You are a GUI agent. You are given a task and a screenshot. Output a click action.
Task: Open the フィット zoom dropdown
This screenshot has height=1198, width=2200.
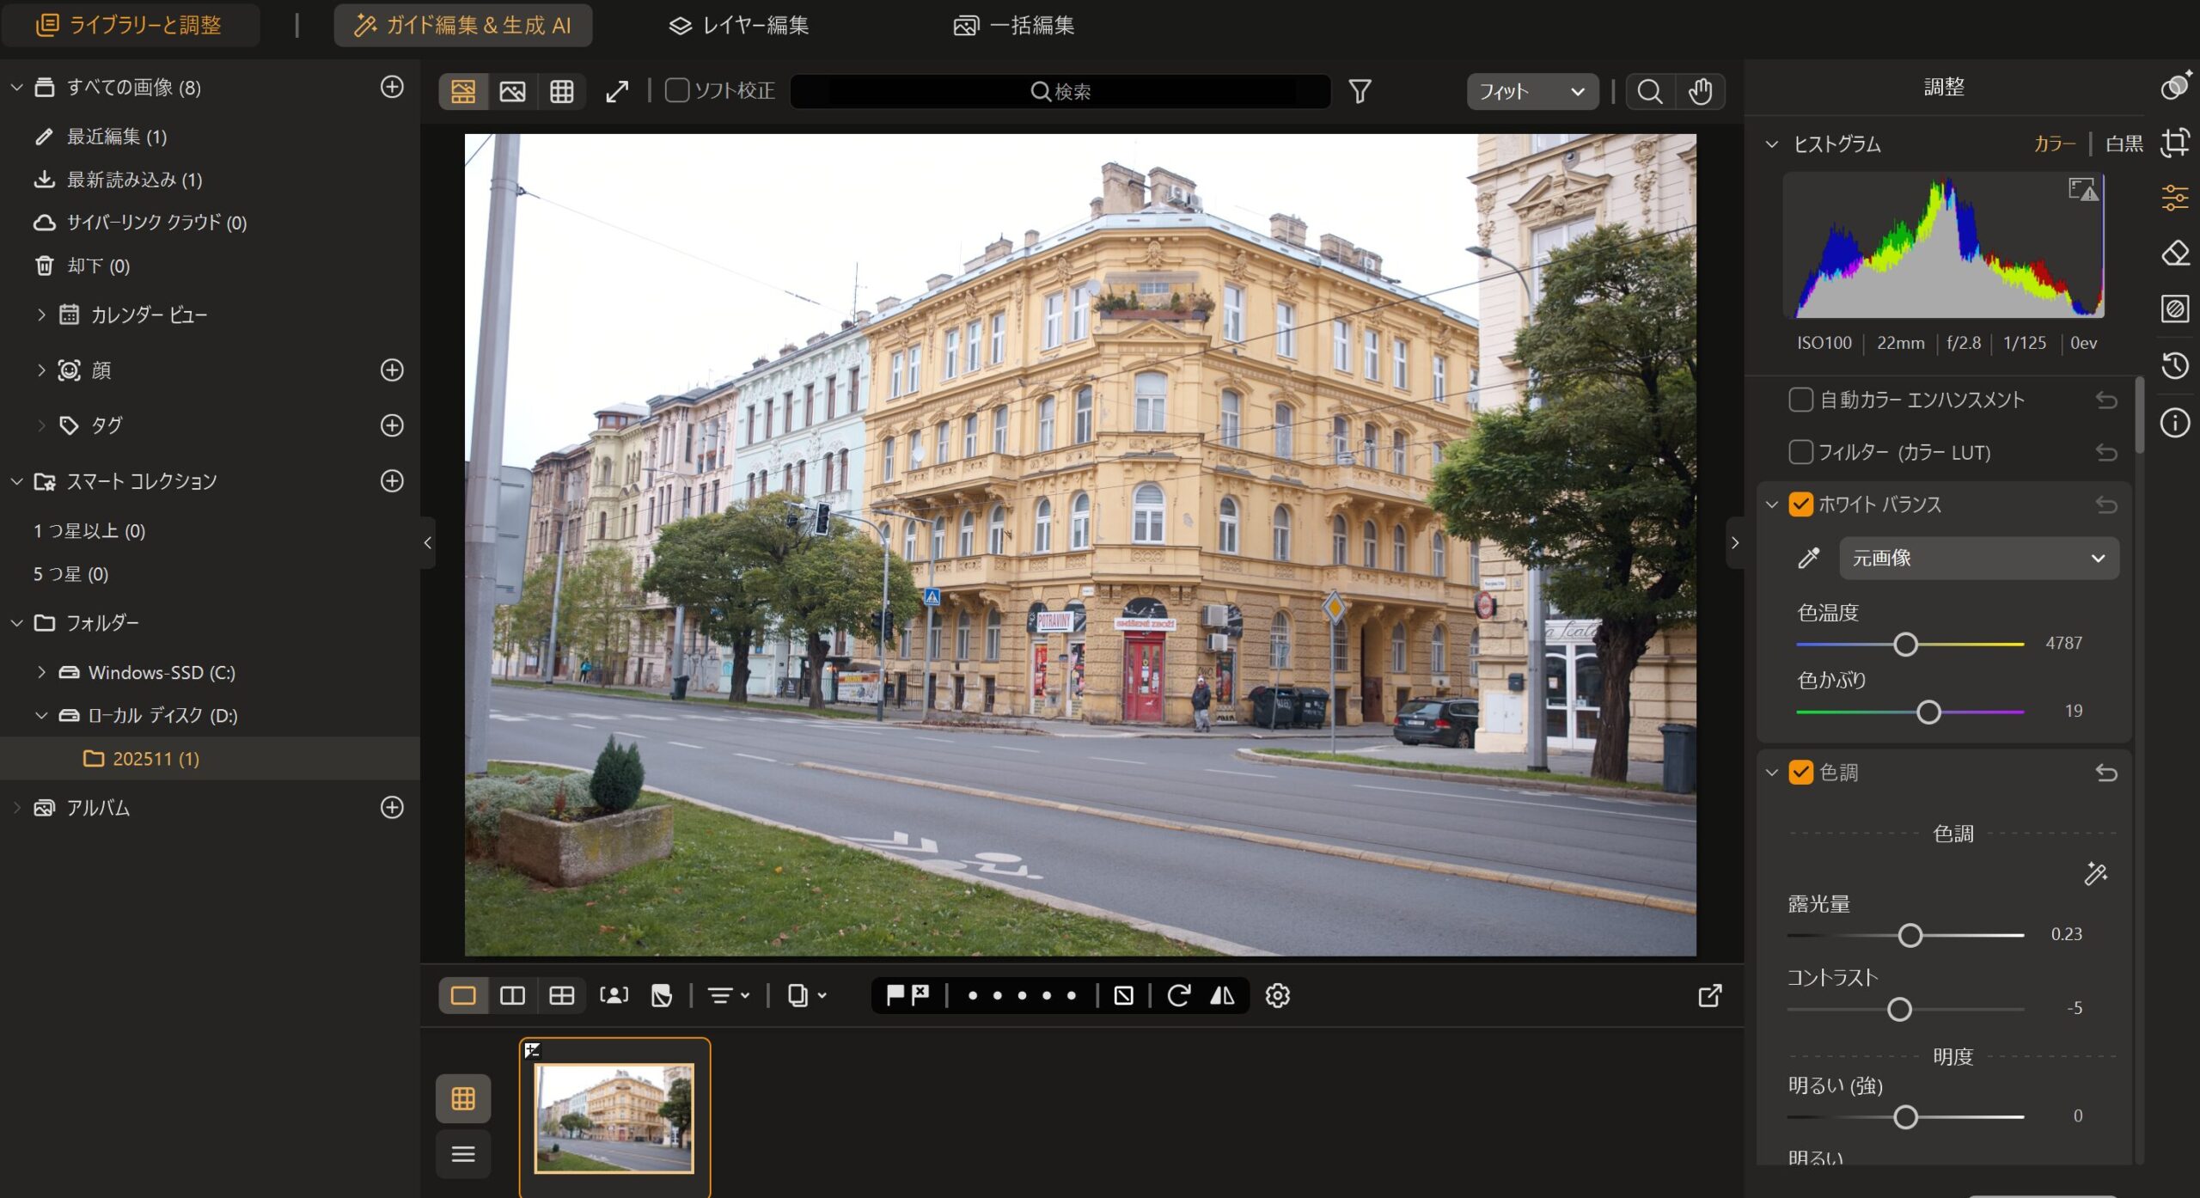[x=1532, y=91]
